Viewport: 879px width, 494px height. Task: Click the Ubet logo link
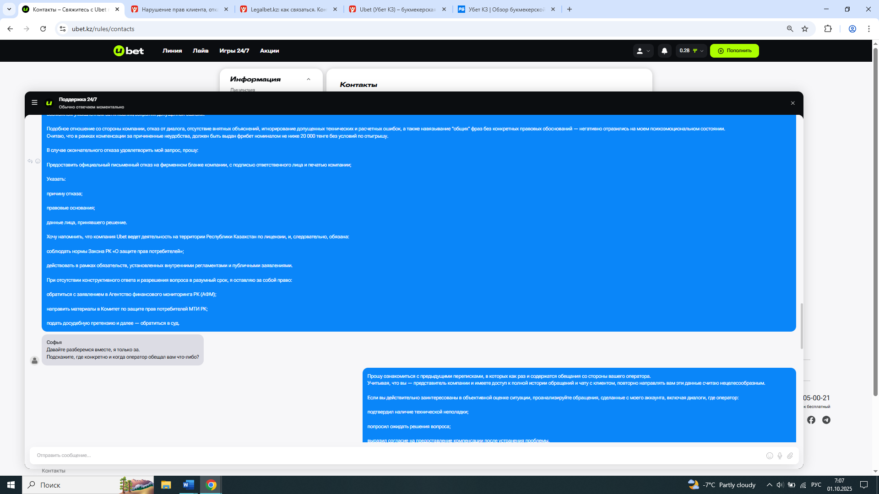pos(129,51)
